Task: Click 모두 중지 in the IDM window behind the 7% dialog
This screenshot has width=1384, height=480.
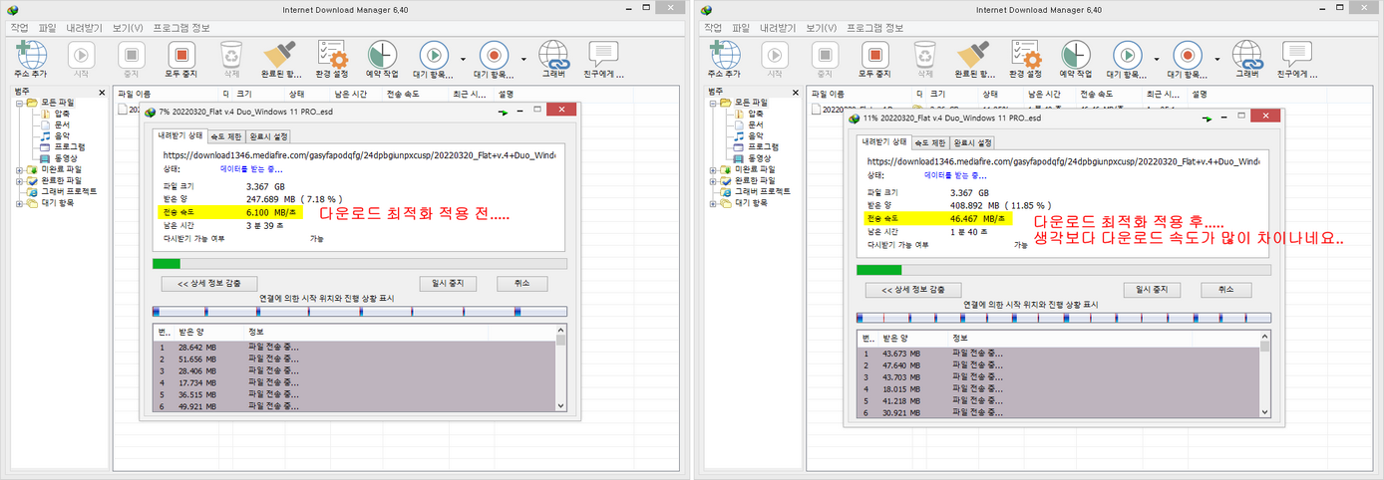Action: click(x=179, y=60)
